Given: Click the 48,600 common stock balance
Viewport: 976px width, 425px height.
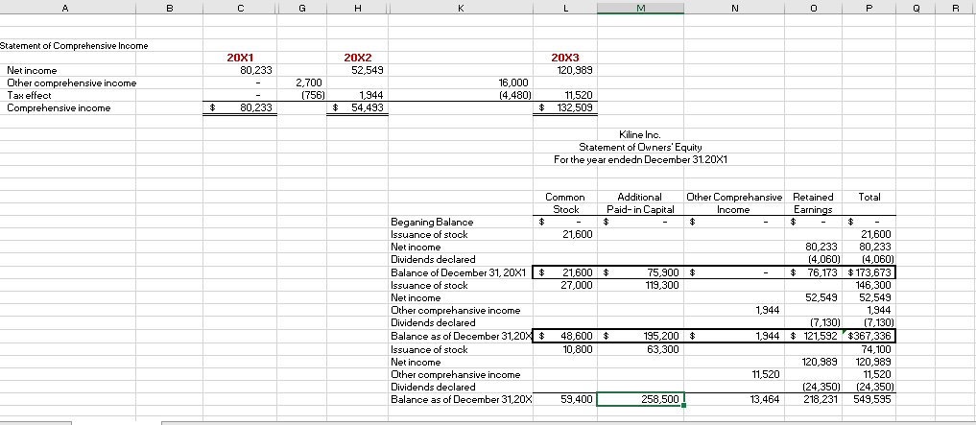Looking at the screenshot, I should [564, 336].
